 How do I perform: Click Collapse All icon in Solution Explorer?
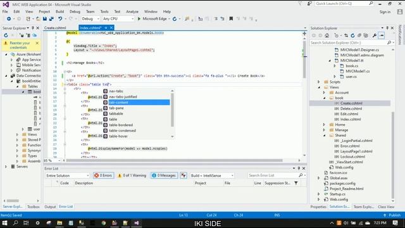pos(359,35)
